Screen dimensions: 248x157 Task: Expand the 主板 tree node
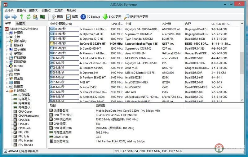click(x=7, y=37)
